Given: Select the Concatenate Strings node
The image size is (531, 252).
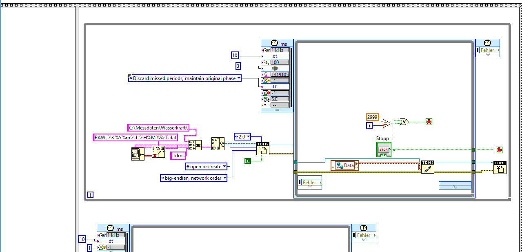Looking at the screenshot, I should point(195,146).
